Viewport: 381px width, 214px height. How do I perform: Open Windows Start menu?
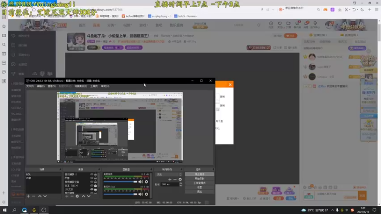(x=5, y=210)
